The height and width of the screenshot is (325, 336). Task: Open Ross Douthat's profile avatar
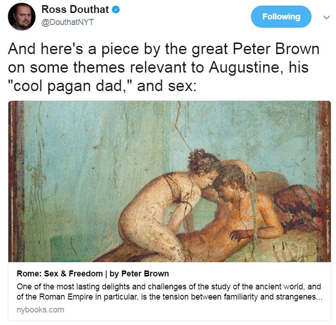point(22,17)
